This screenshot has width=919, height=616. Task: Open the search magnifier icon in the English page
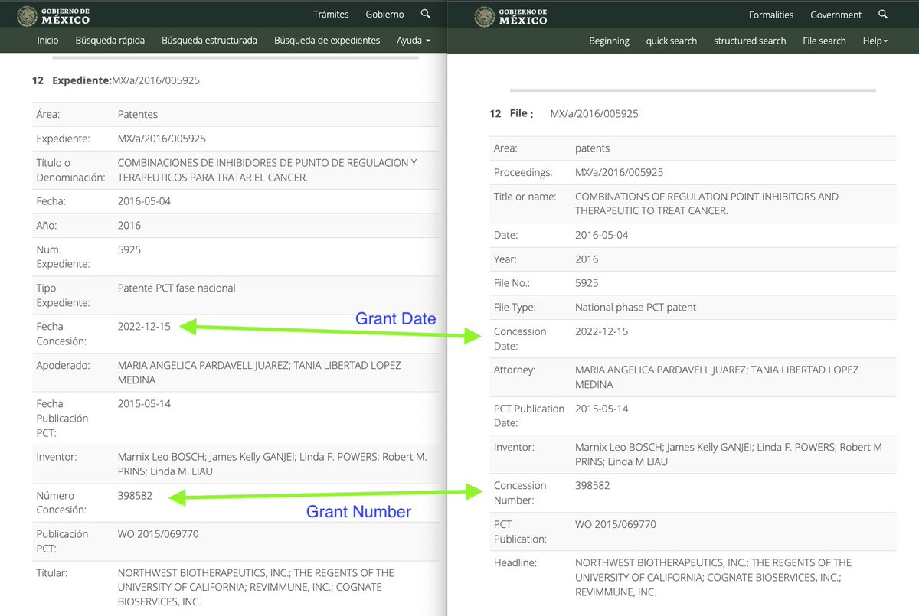pyautogui.click(x=883, y=15)
